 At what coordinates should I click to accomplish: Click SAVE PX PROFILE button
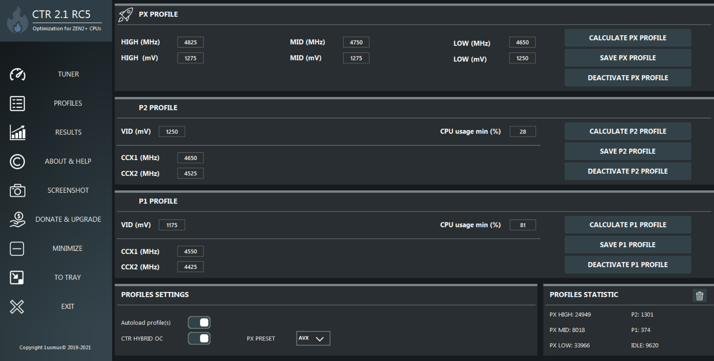628,58
